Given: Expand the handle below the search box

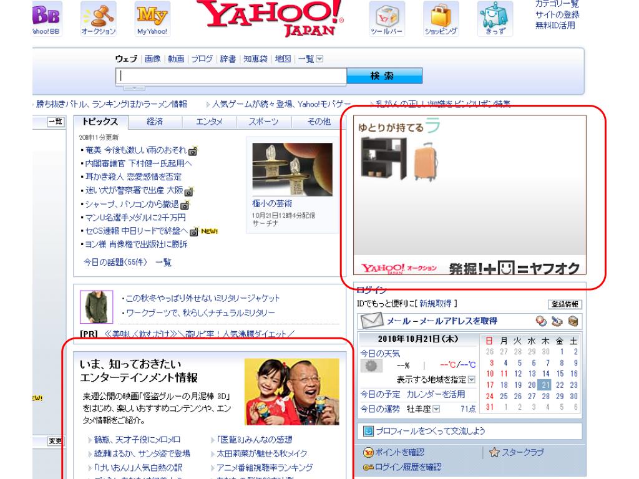Looking at the screenshot, I should point(134,87).
